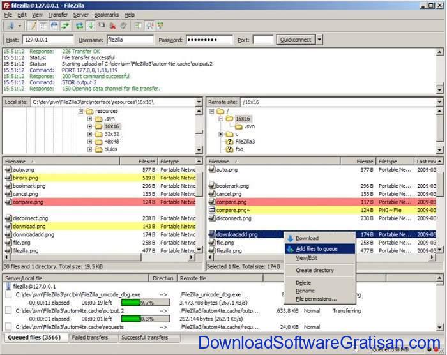This screenshot has height=355, width=447.
Task: Select local download.png file row
Action: [x=100, y=227]
